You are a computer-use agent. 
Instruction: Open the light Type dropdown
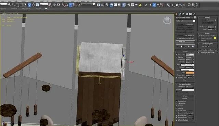point(190,55)
